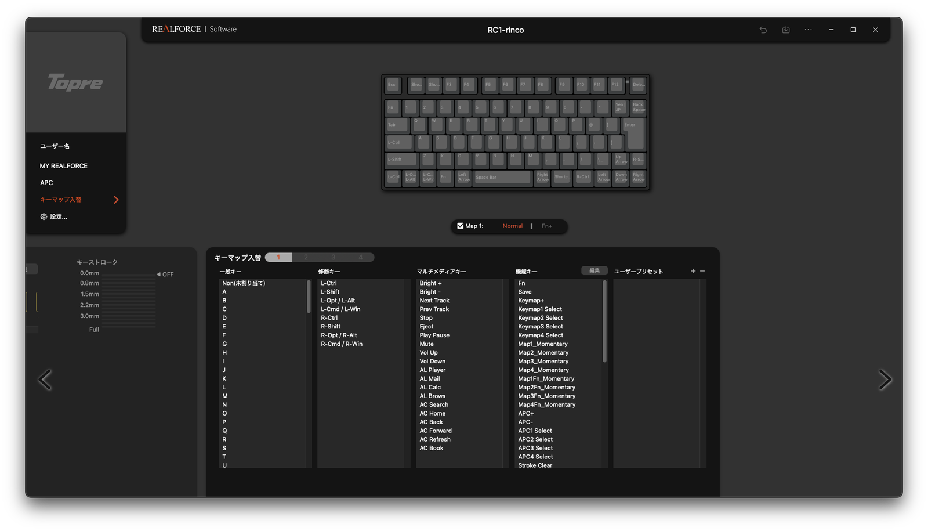Choose 'Map1_Momentary' in function keys list
Image resolution: width=928 pixels, height=531 pixels.
(543, 344)
